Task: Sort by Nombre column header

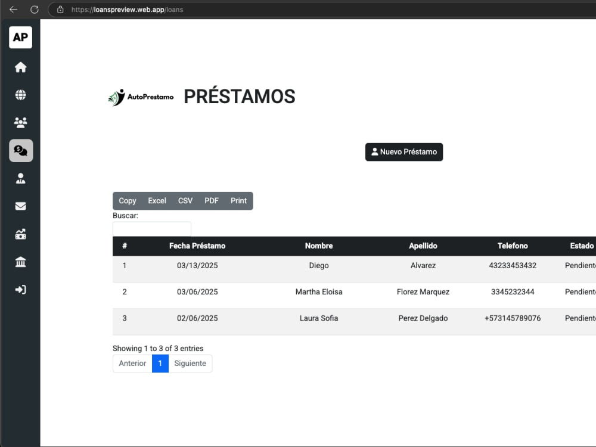Action: [x=319, y=246]
